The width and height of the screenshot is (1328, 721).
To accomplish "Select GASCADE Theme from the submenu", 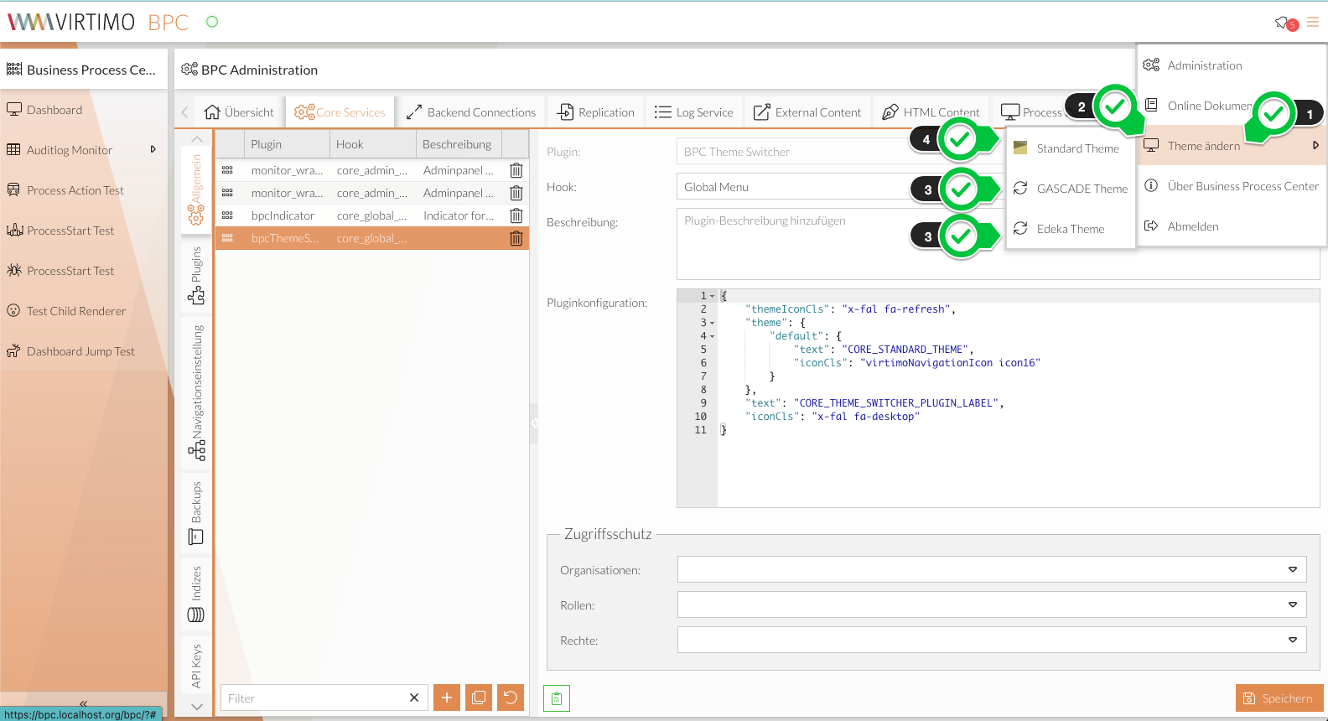I will pyautogui.click(x=1082, y=189).
